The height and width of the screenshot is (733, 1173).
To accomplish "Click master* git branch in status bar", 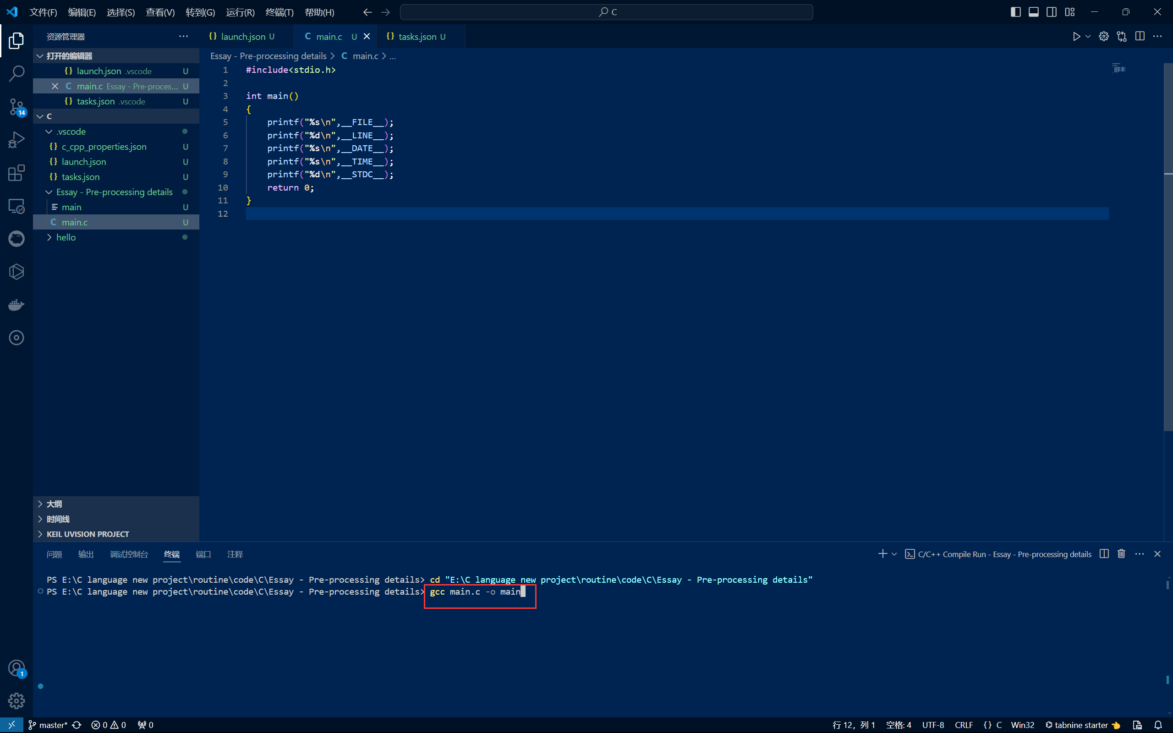I will click(48, 725).
